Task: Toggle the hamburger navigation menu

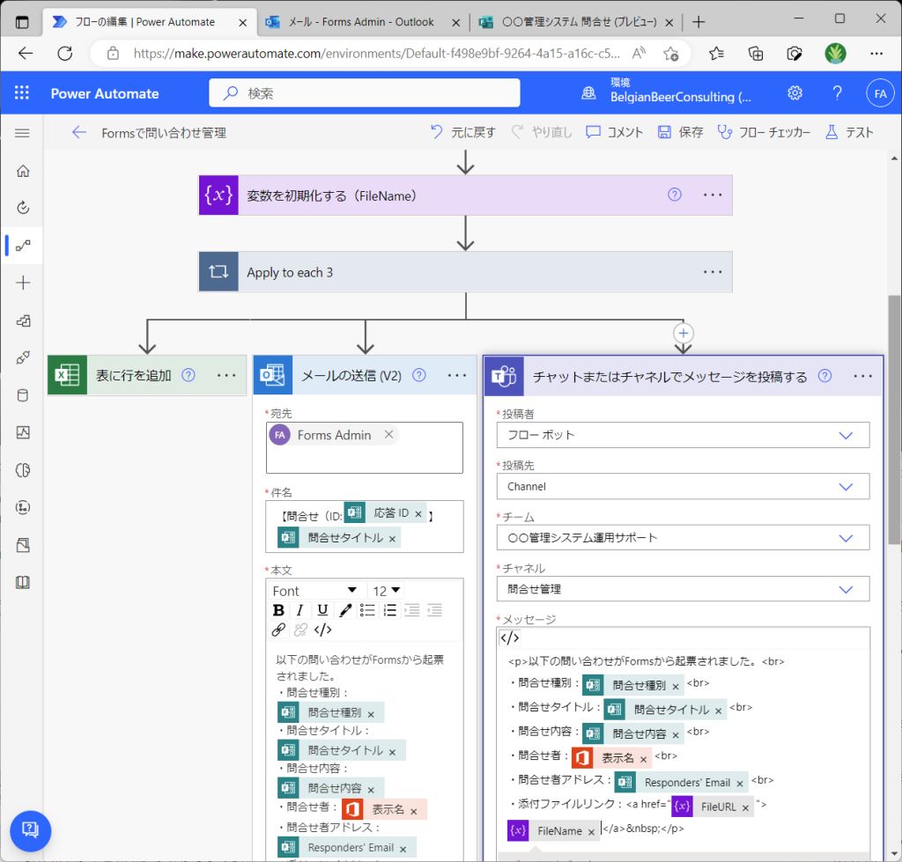Action: click(22, 134)
